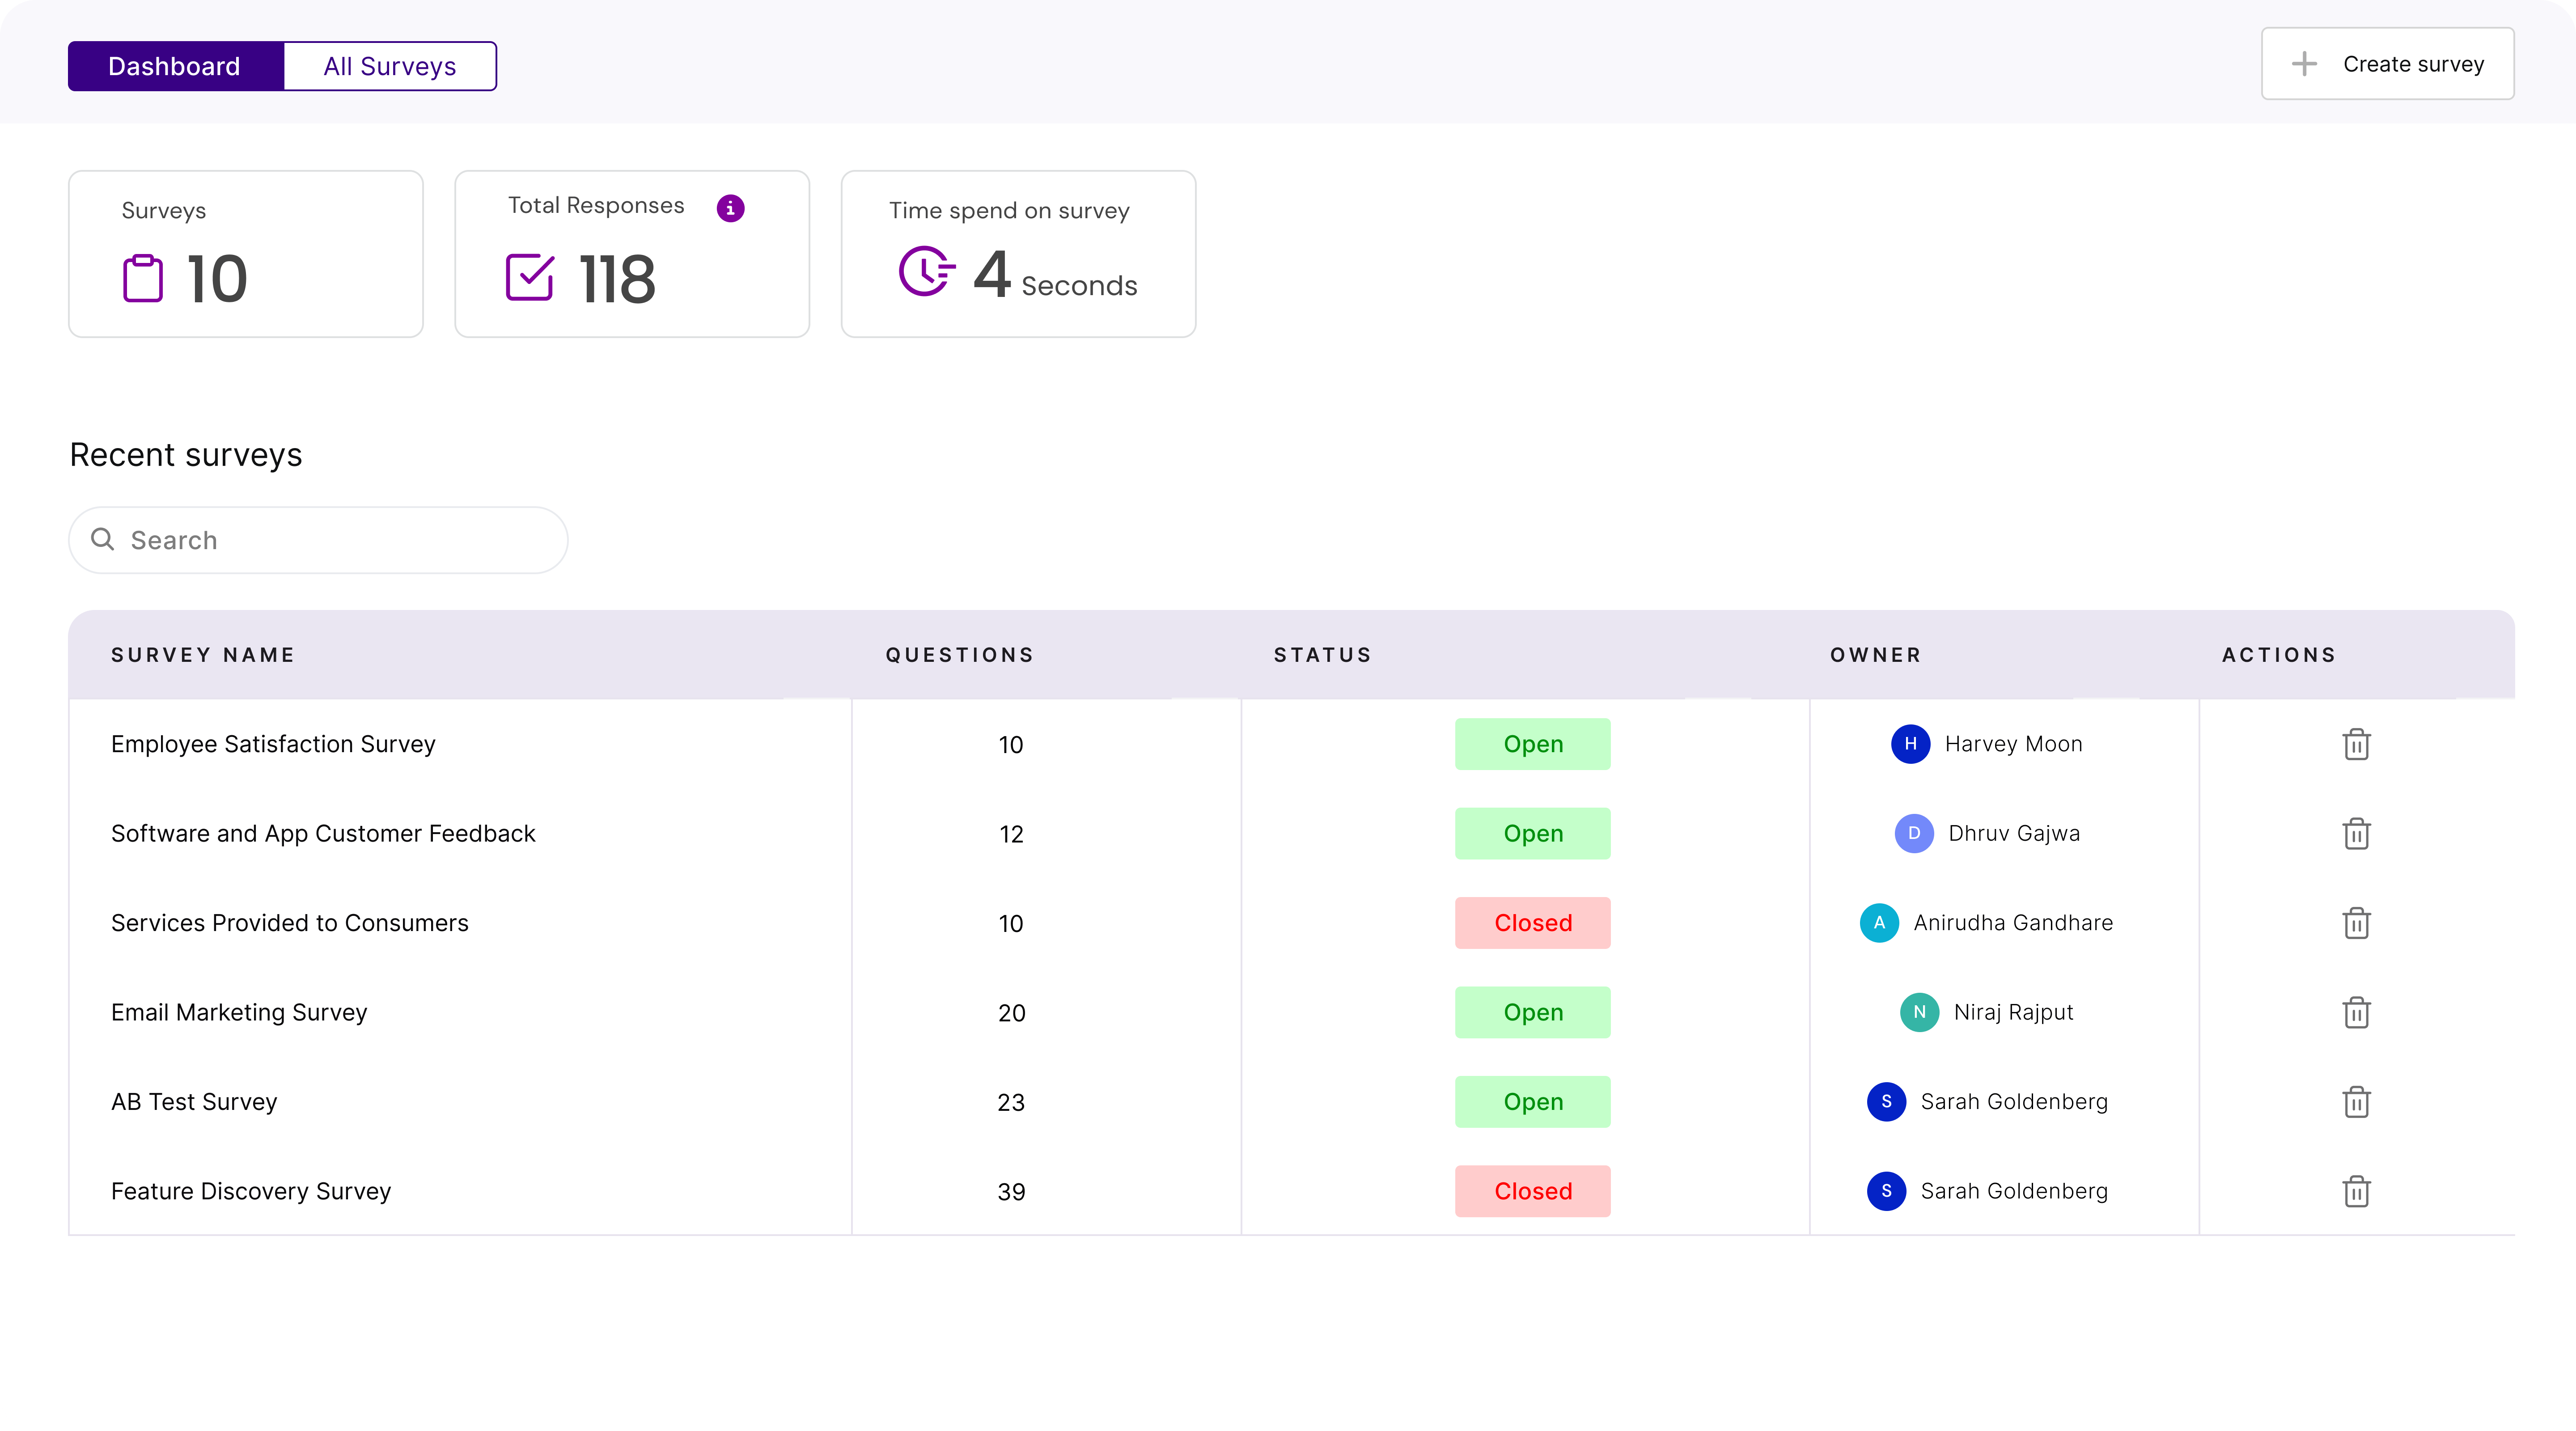
Task: Delete the Software and App Customer Feedback survey
Action: [2356, 833]
